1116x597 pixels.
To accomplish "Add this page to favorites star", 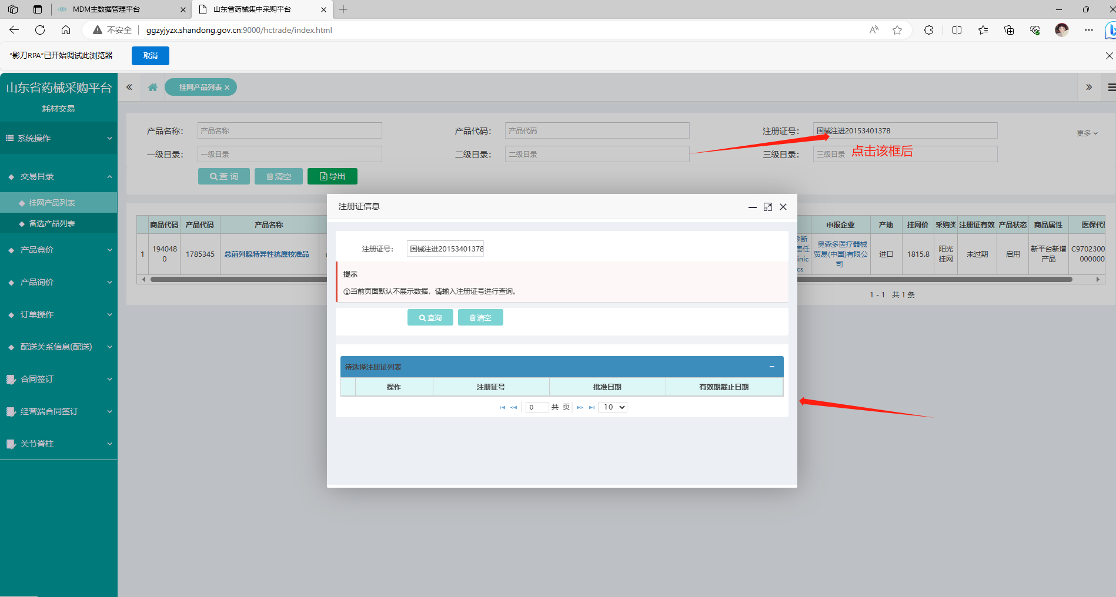I will [897, 30].
